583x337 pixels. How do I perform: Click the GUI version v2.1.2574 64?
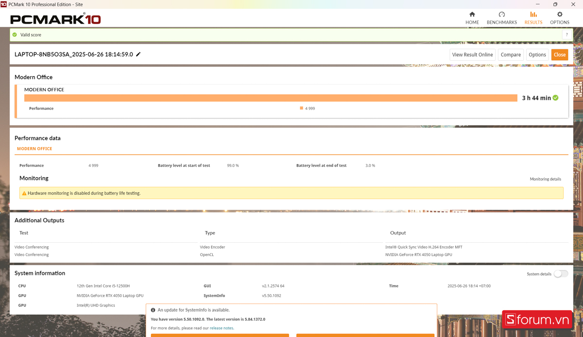tap(273, 286)
